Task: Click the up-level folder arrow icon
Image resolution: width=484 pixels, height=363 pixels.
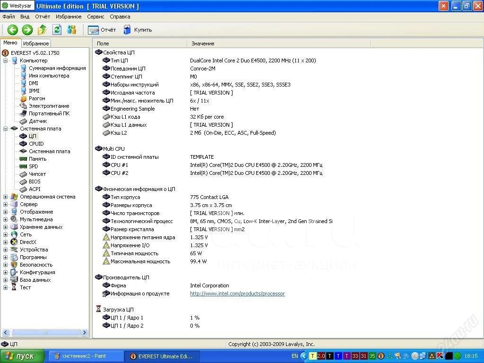Action: pos(42,30)
